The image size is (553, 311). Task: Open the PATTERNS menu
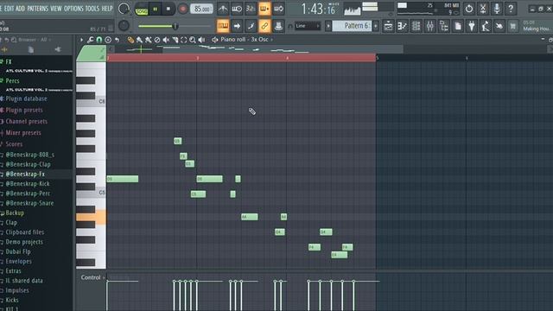tap(38, 9)
